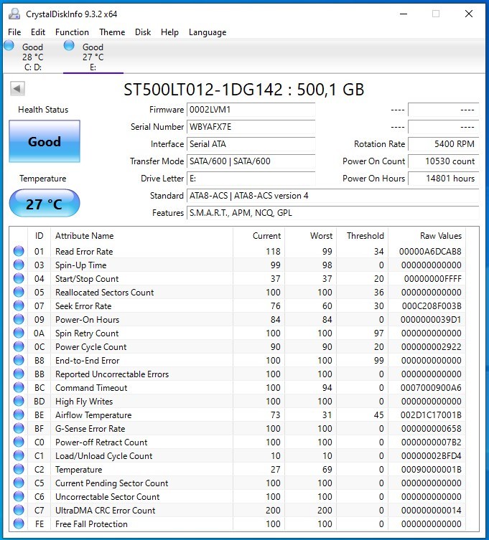Click the Features field S.M.A.R.T., APM, NCQ, GPL
Image resolution: width=489 pixels, height=540 pixels.
coord(332,213)
